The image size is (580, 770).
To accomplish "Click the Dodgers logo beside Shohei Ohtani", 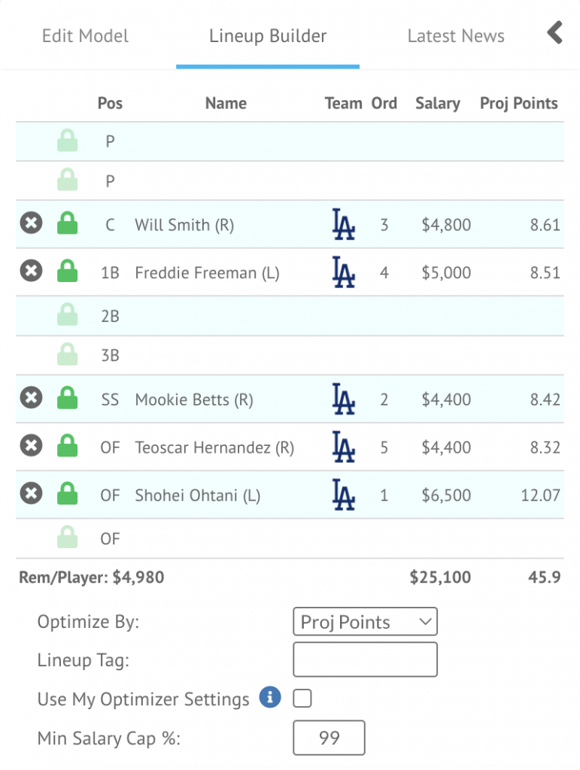I will (x=343, y=495).
